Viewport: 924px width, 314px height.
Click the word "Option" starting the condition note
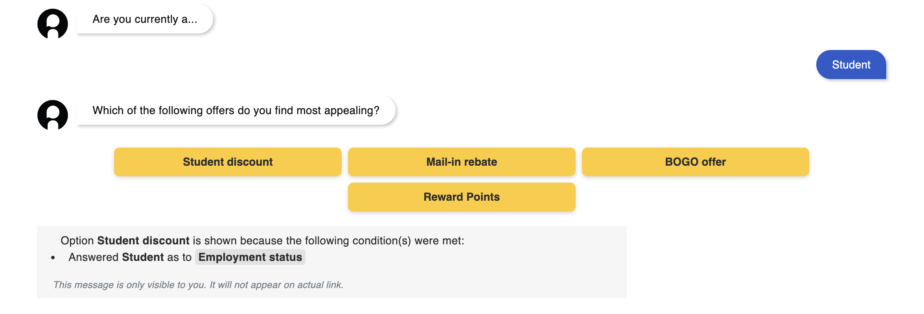77,240
